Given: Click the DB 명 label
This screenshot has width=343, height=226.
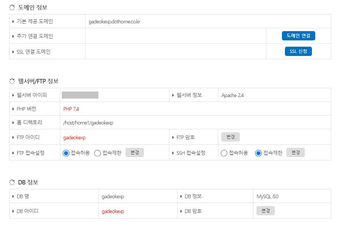Looking at the screenshot, I should tap(23, 196).
